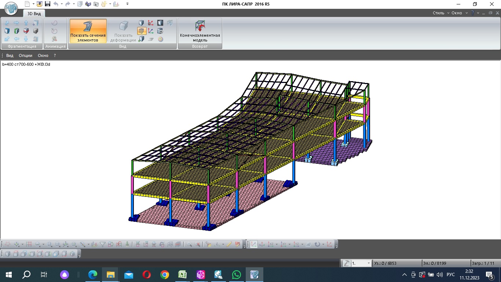Open Google Chrome from the taskbar
The width and height of the screenshot is (501, 282).
[x=165, y=275]
